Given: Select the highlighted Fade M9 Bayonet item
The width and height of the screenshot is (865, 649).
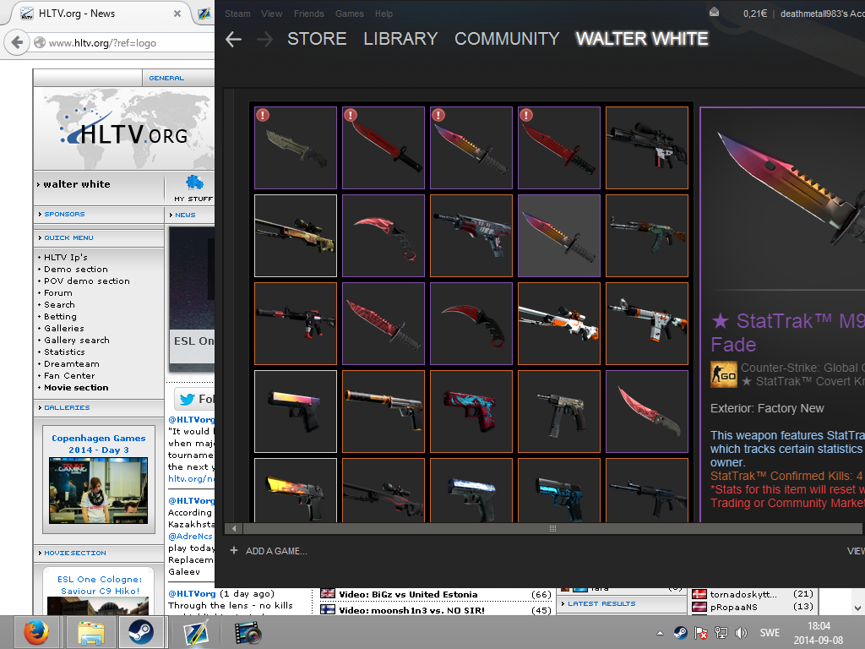Looking at the screenshot, I should coord(559,236).
